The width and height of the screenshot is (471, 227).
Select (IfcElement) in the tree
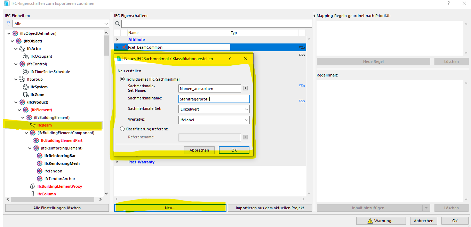41,110
